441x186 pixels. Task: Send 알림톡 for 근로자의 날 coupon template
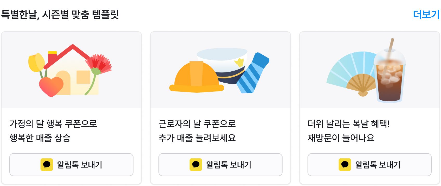220,165
